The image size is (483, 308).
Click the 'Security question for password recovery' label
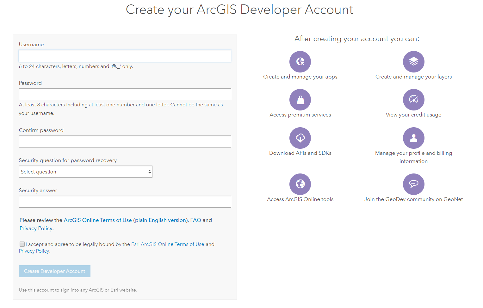[x=68, y=160]
